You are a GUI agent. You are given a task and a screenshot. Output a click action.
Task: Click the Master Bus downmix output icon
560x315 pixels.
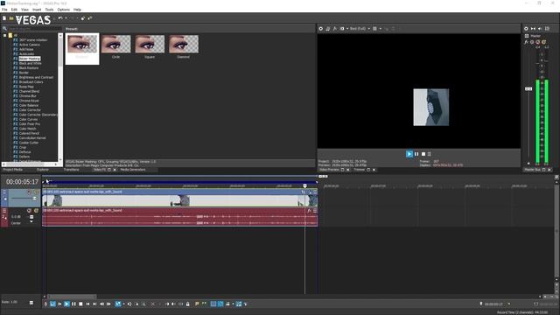(533, 29)
